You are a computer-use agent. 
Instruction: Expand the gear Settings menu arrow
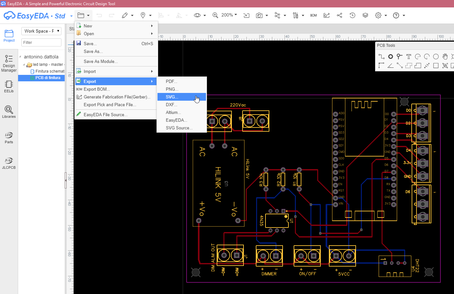tap(386, 15)
